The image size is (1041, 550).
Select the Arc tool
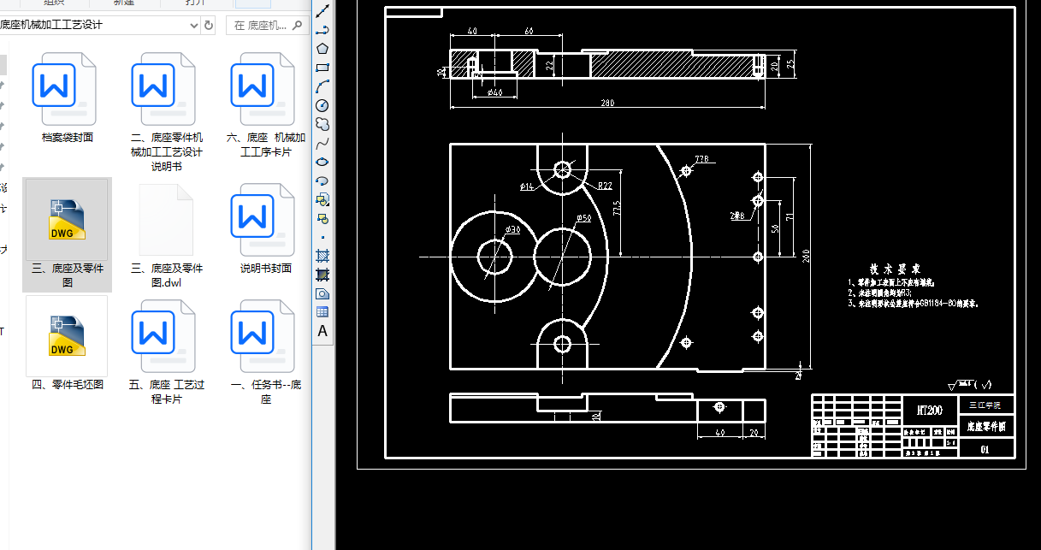322,86
